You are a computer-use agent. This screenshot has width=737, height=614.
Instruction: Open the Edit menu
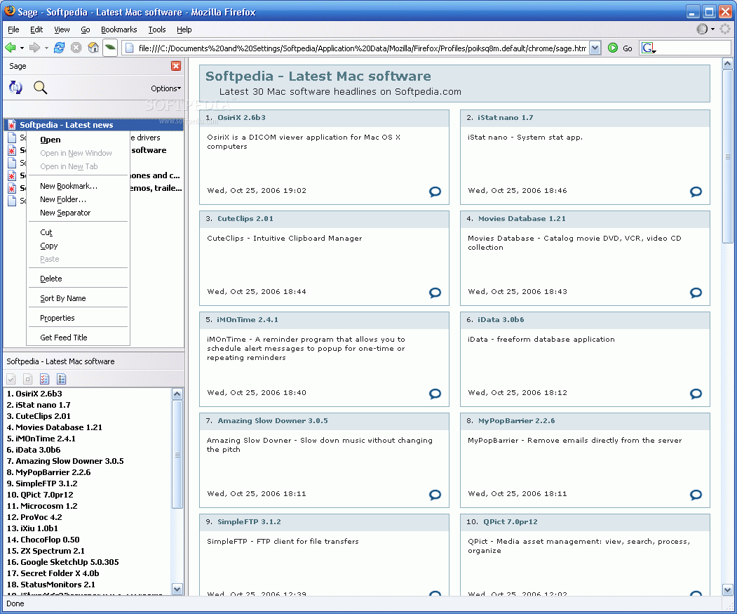click(x=36, y=29)
